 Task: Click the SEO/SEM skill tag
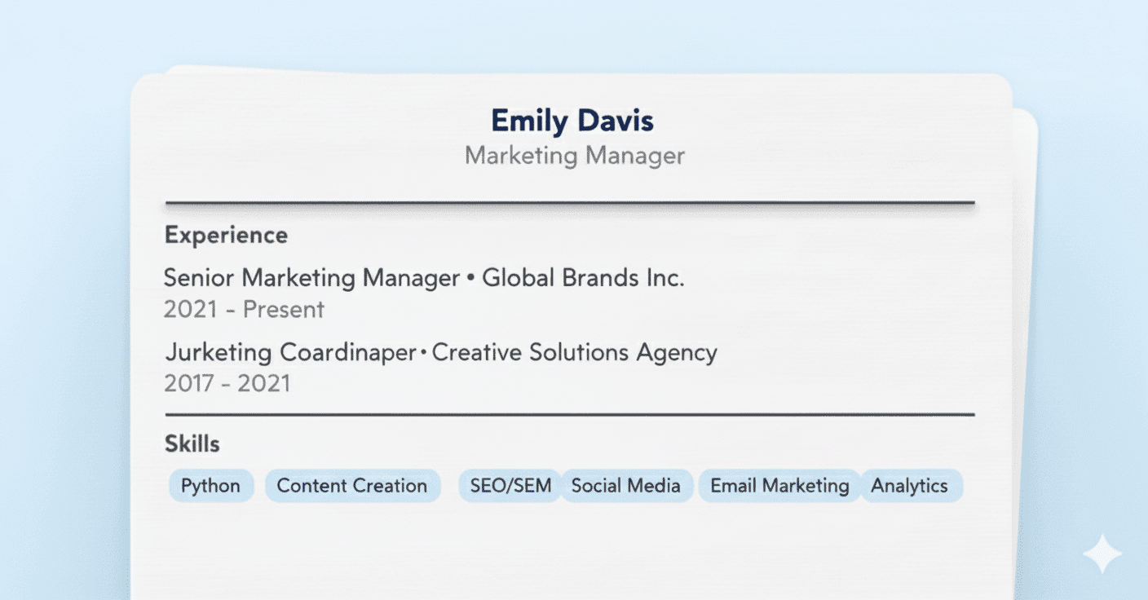click(x=510, y=486)
